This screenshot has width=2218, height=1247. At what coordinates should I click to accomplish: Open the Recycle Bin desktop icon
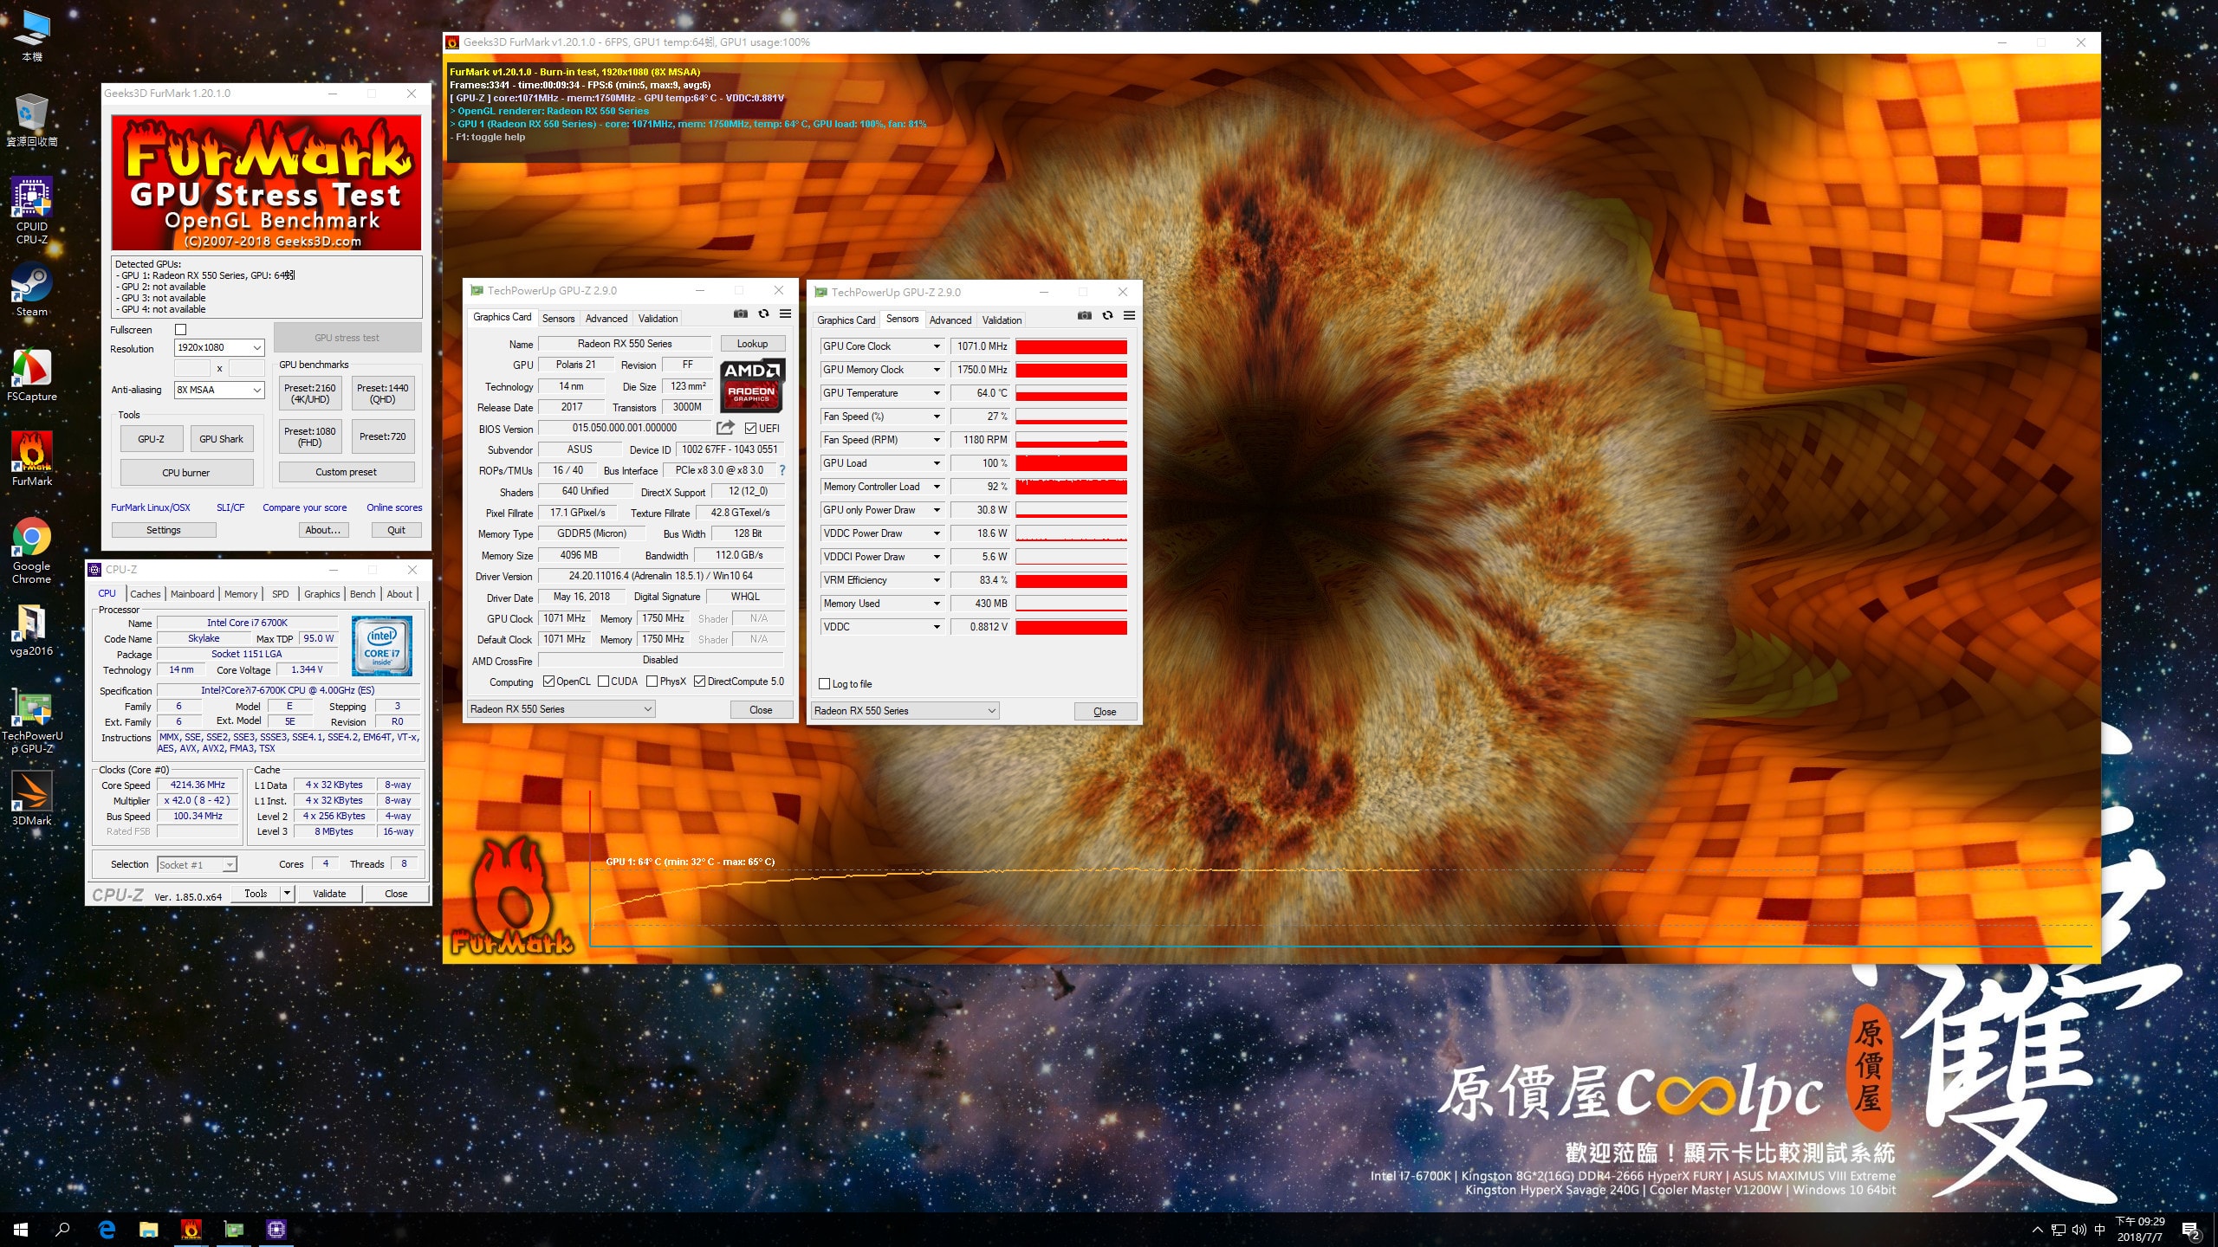pyautogui.click(x=32, y=120)
